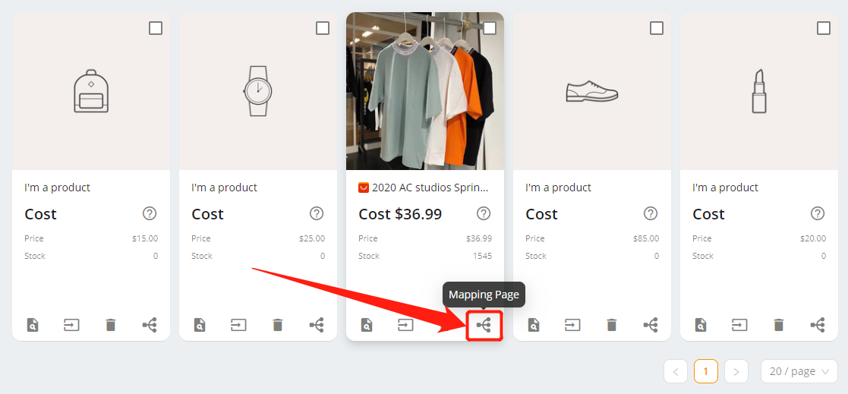This screenshot has height=394, width=848.
Task: Open the lipstick product thumbnail
Action: point(758,91)
